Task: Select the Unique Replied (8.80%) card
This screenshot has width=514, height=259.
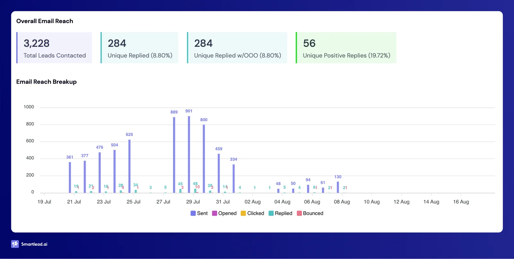Action: (139, 47)
